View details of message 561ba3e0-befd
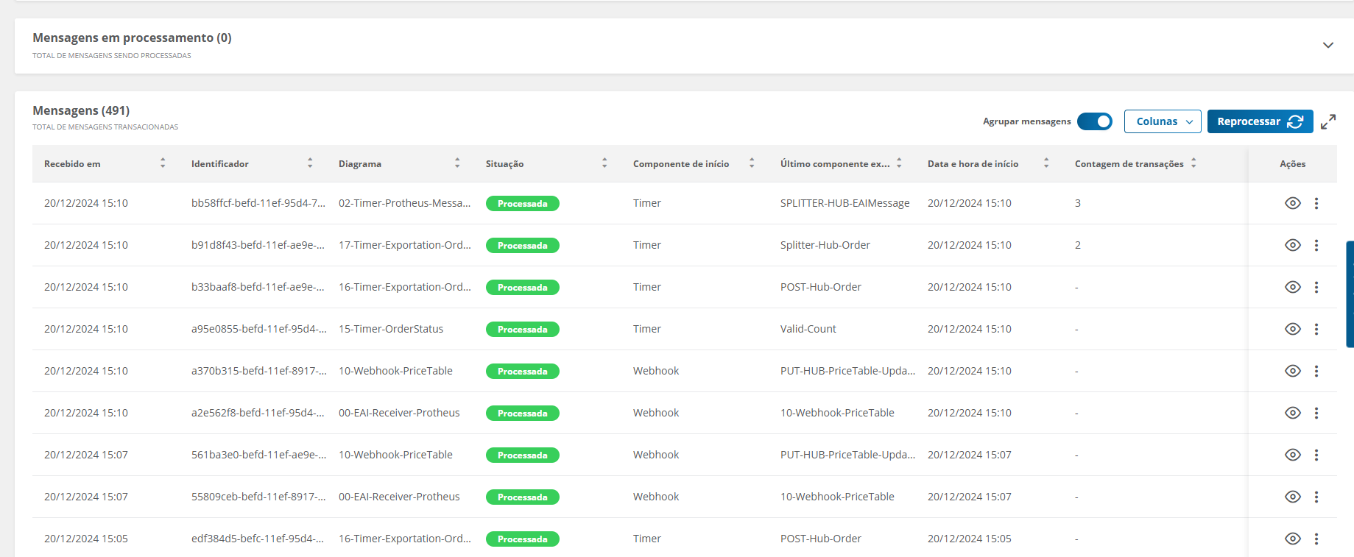The width and height of the screenshot is (1354, 557). tap(1292, 455)
